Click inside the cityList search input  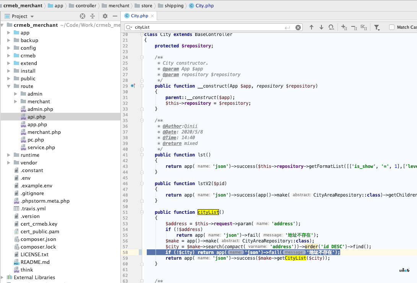click(209, 27)
